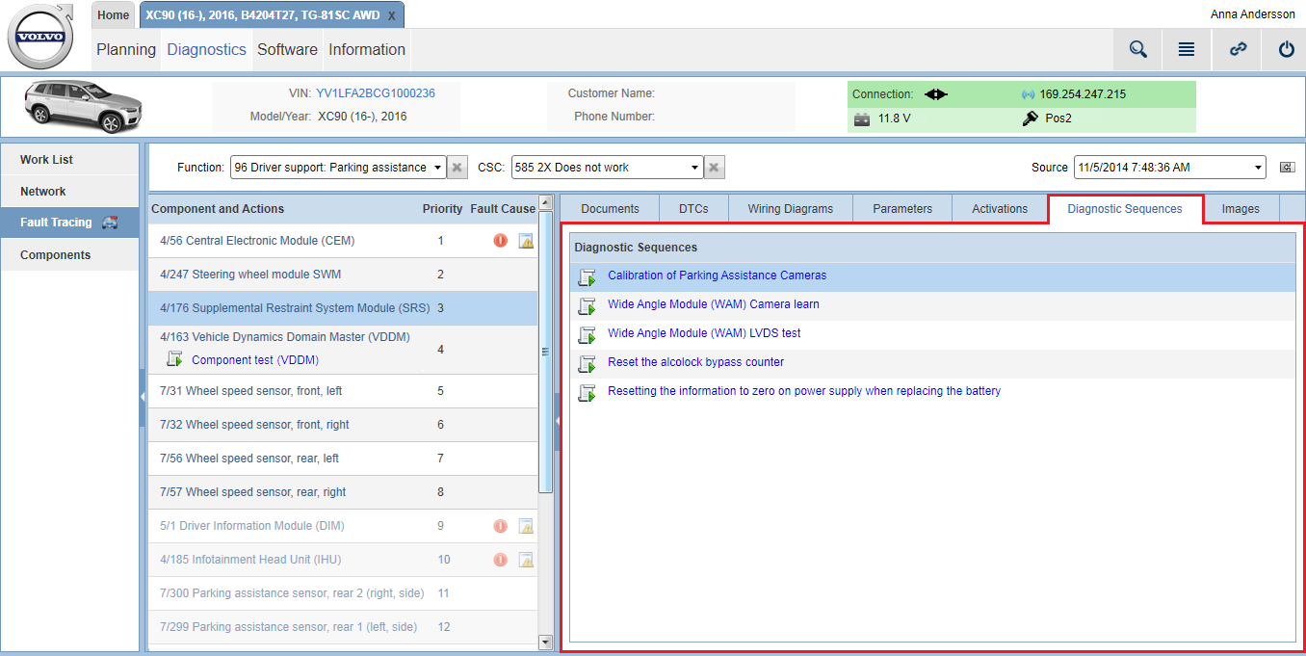This screenshot has width=1306, height=656.
Task: Click warning document icon for IHU row
Action: click(x=526, y=560)
